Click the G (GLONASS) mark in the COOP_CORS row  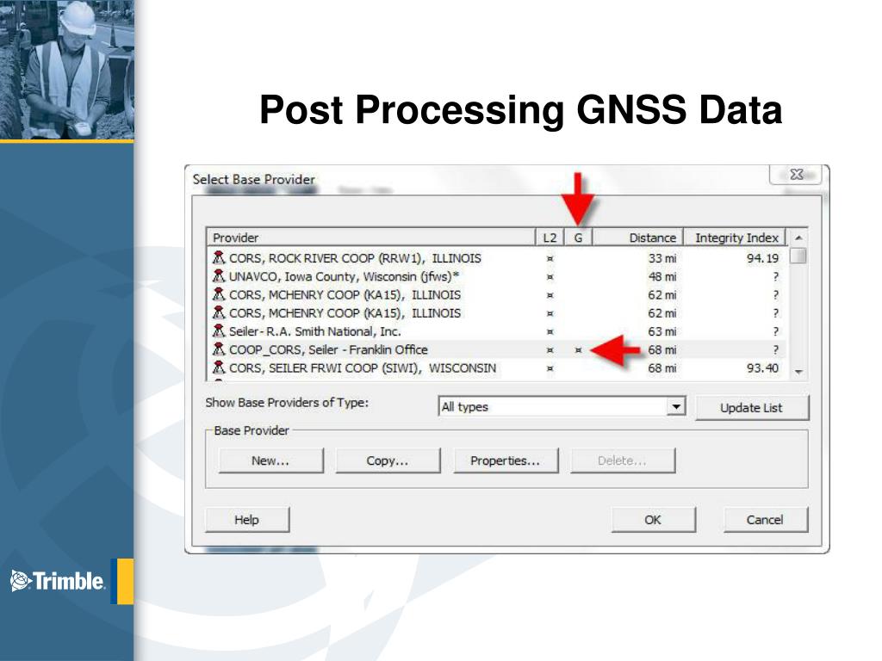tap(578, 350)
